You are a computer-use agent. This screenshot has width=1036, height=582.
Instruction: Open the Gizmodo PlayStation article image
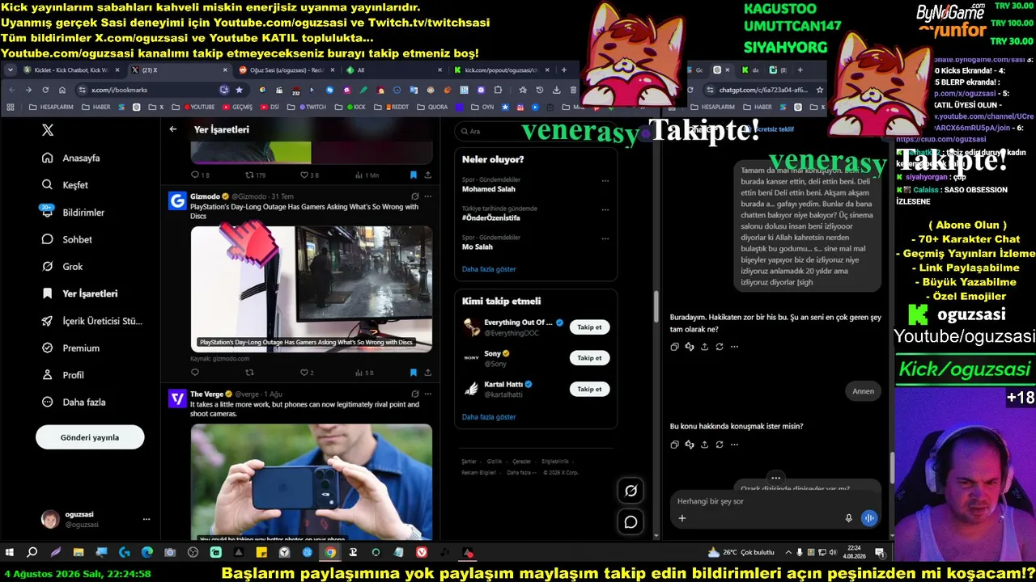tap(312, 289)
